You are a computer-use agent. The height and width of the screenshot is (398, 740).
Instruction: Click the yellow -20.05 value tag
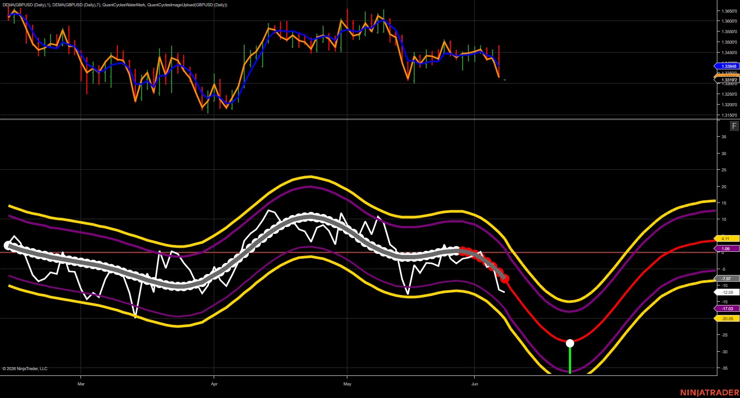(727, 319)
